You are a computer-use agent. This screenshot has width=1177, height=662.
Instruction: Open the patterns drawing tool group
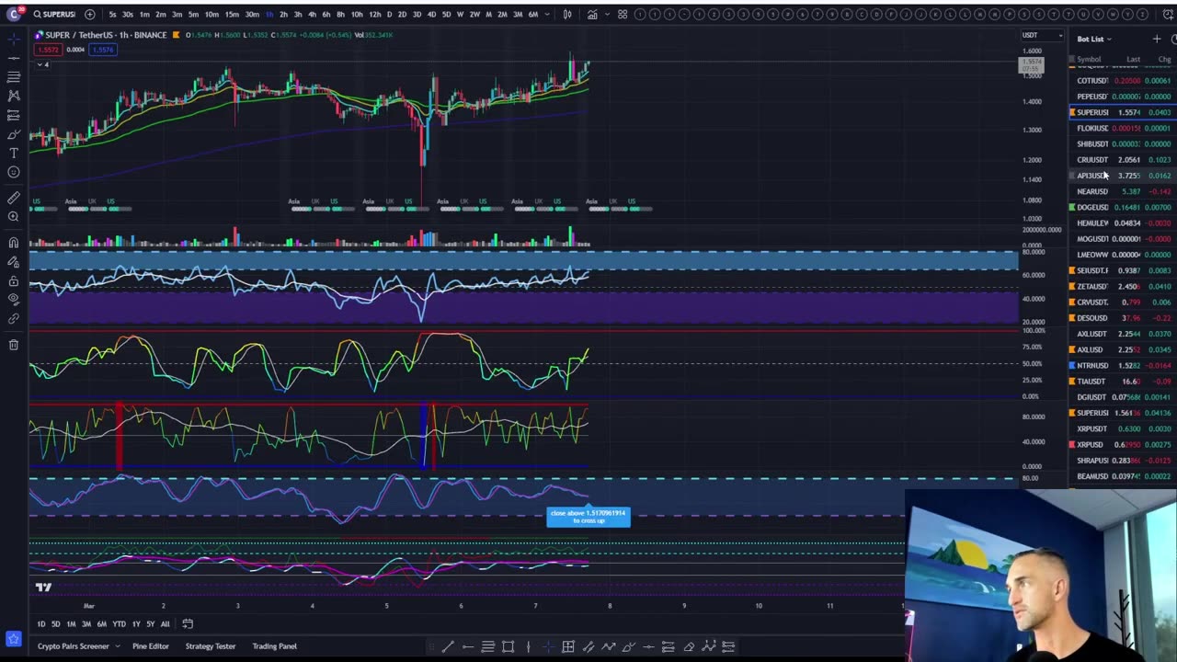pos(14,96)
